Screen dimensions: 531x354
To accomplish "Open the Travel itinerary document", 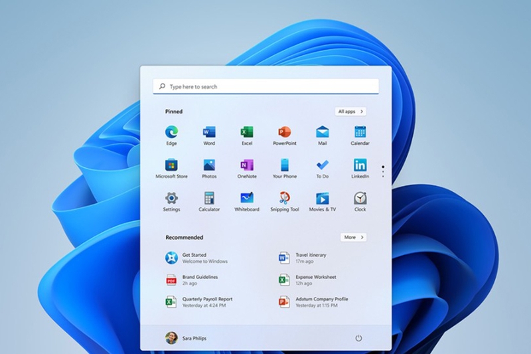I will tap(303, 258).
